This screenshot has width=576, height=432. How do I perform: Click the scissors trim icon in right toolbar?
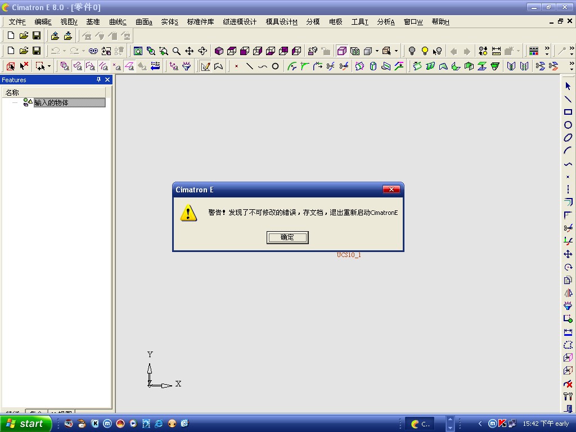pos(568,228)
